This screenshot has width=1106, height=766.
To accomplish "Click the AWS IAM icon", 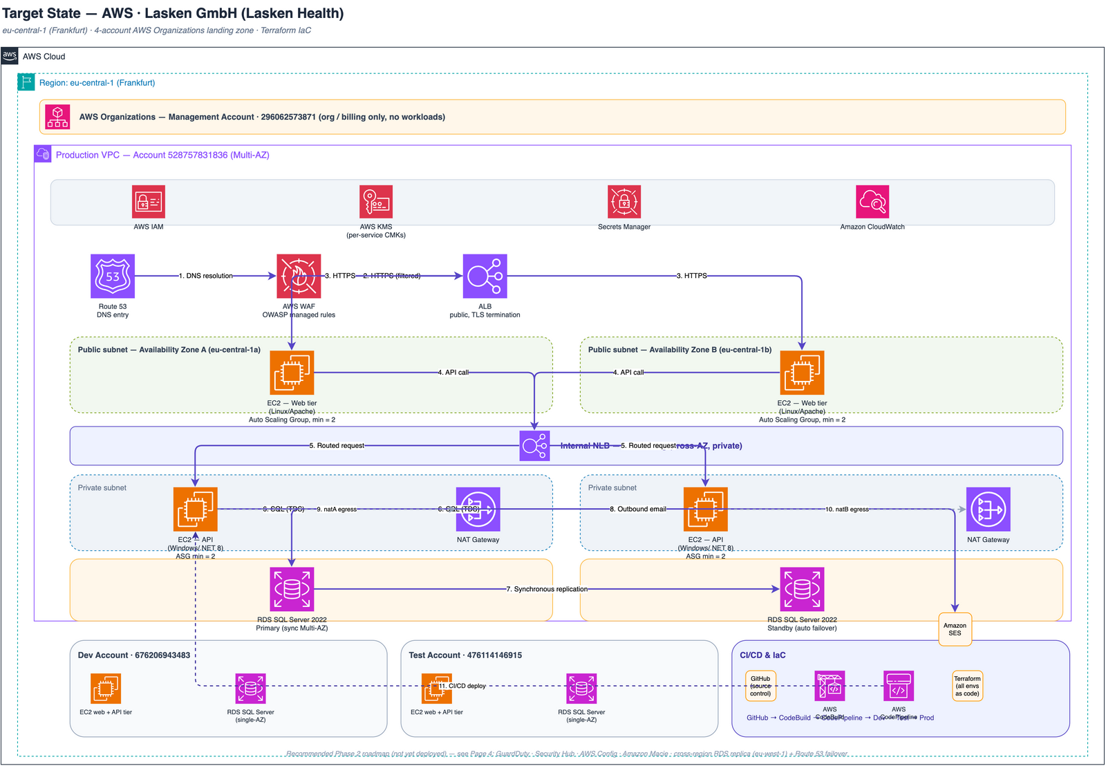I will pos(149,202).
